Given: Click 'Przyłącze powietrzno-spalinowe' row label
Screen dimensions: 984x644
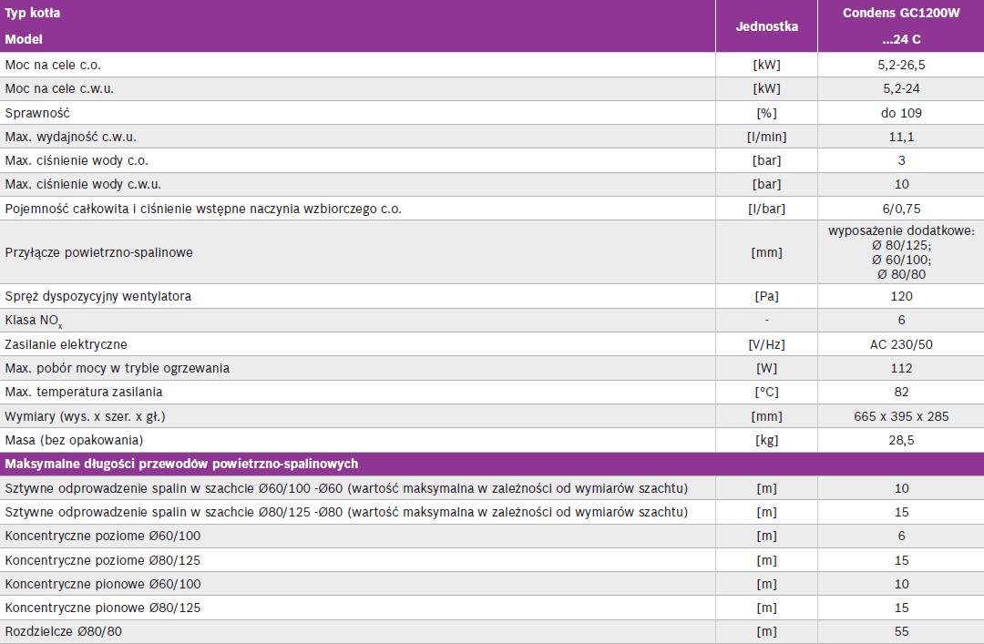Looking at the screenshot, I should tap(98, 252).
